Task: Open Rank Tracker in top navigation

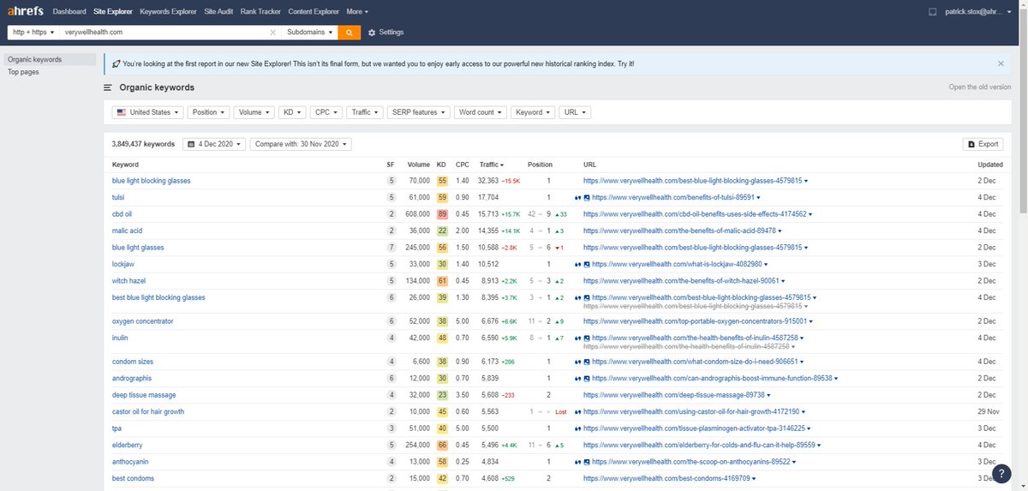Action: pyautogui.click(x=262, y=12)
